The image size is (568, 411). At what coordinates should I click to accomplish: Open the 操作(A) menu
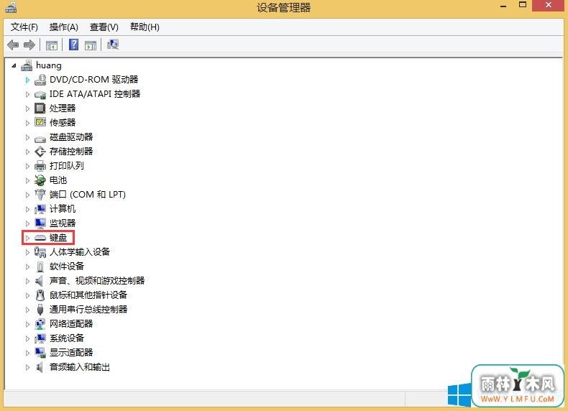pyautogui.click(x=64, y=27)
